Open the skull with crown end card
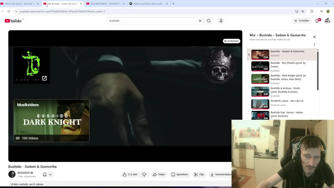334x188 pixels. tap(219, 65)
